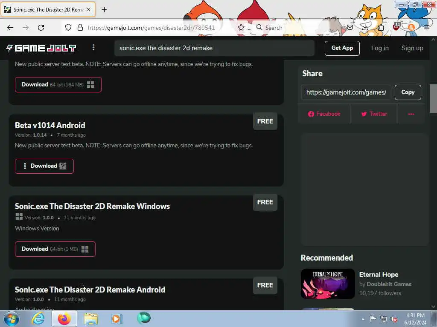
Task: Open Eternal Hope game thumbnail
Action: pyautogui.click(x=328, y=284)
